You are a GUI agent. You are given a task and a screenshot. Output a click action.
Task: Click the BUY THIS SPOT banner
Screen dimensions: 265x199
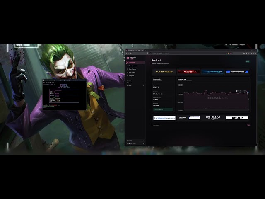[213, 118]
